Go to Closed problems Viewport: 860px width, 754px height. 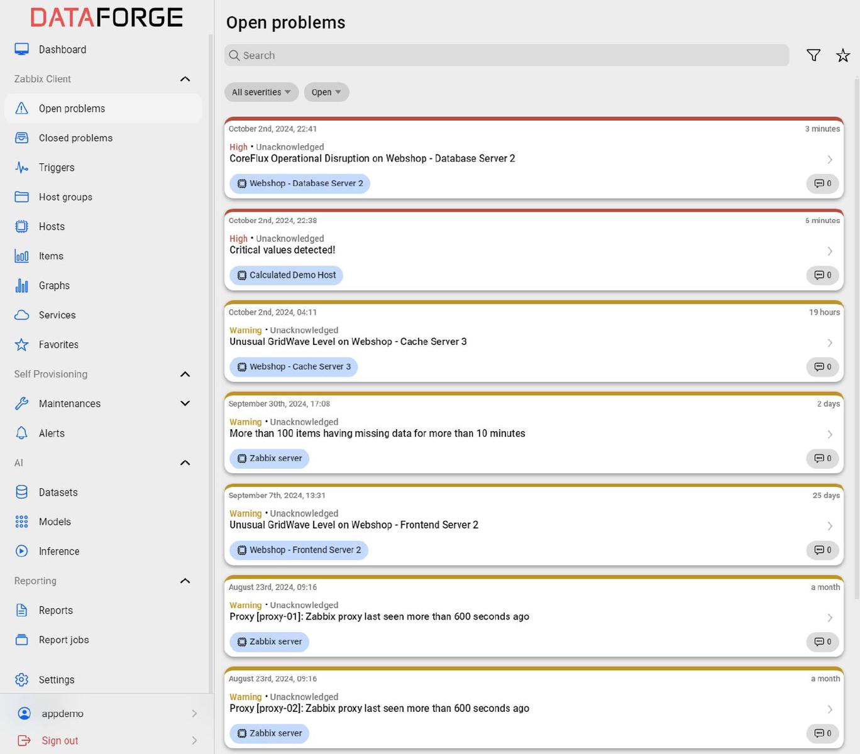75,138
